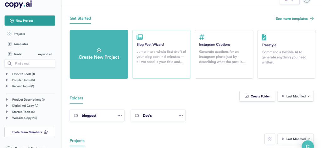Click the add-person icon in Invite button
The width and height of the screenshot is (322, 148).
point(46,132)
